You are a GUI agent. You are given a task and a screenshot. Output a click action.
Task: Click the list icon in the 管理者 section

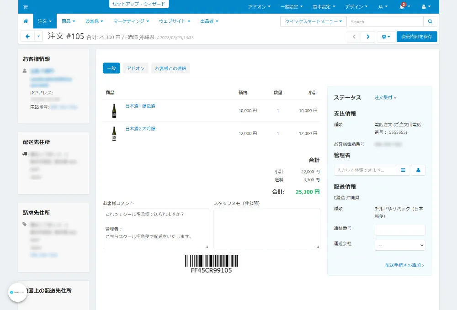[403, 169]
